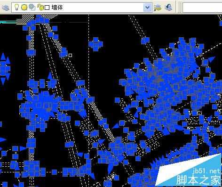Select the layer name 墙体 text
Viewport: 222px width, 187px height.
pos(57,8)
